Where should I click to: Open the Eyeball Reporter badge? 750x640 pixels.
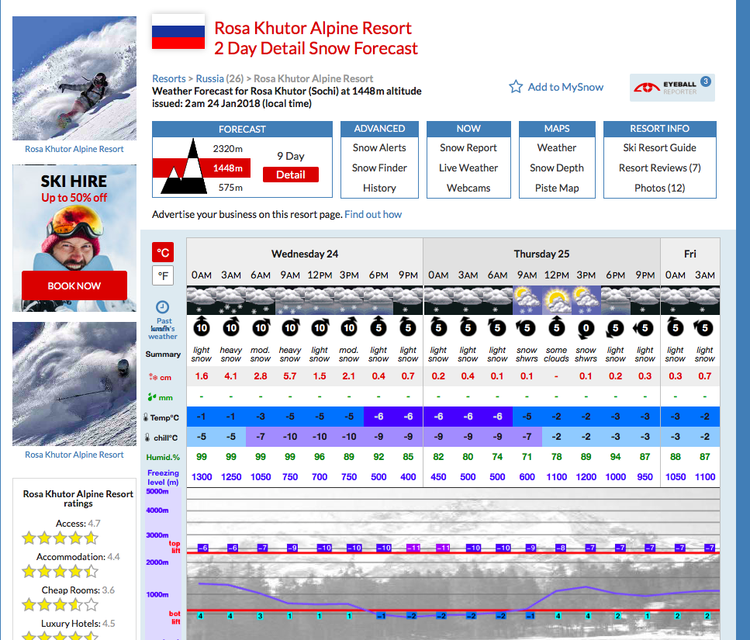pyautogui.click(x=672, y=88)
